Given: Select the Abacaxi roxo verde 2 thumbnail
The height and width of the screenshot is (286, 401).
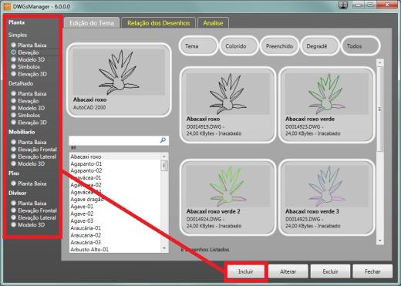Looking at the screenshot, I should tap(227, 197).
